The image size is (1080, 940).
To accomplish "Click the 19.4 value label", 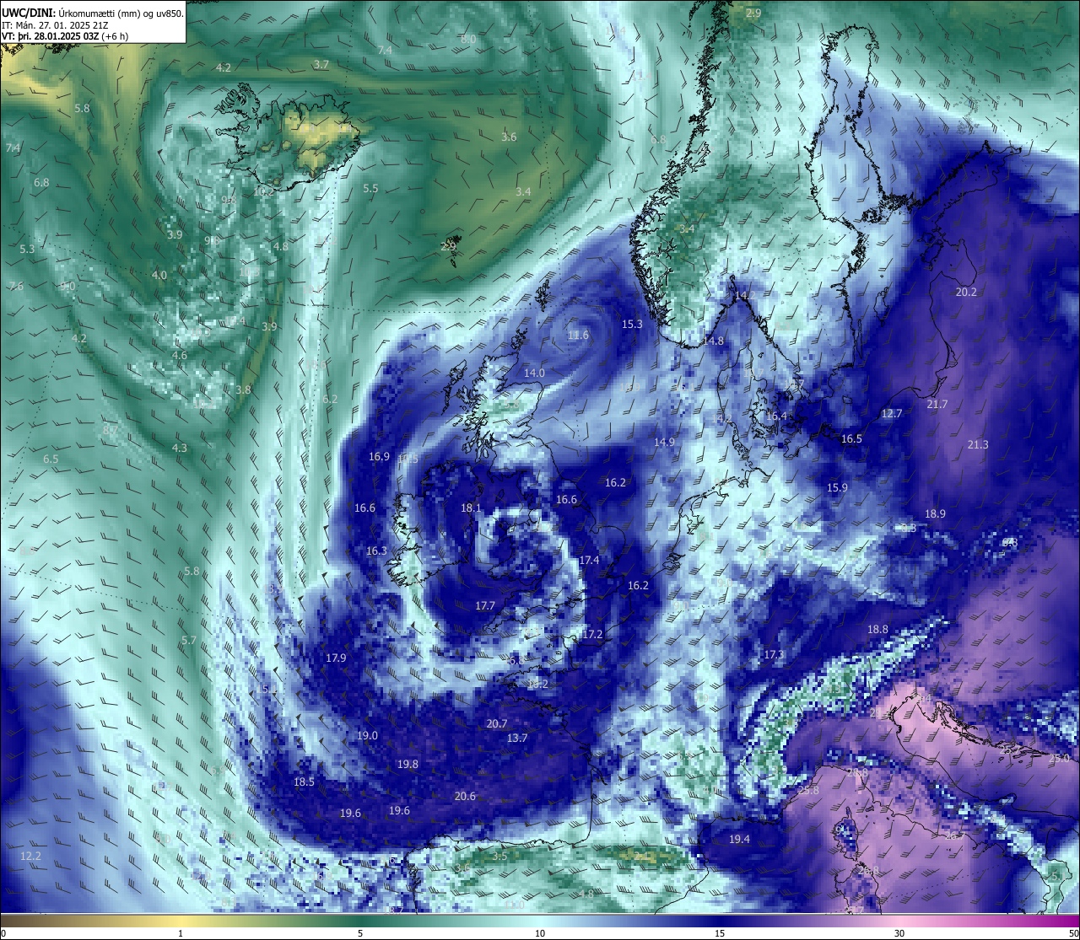I will tap(739, 839).
